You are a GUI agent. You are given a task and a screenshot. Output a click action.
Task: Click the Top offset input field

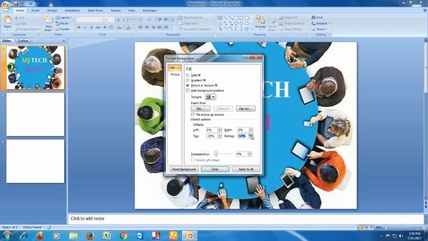(212, 136)
